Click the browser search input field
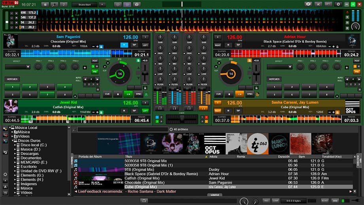The width and height of the screenshot is (364, 205). (x=123, y=129)
